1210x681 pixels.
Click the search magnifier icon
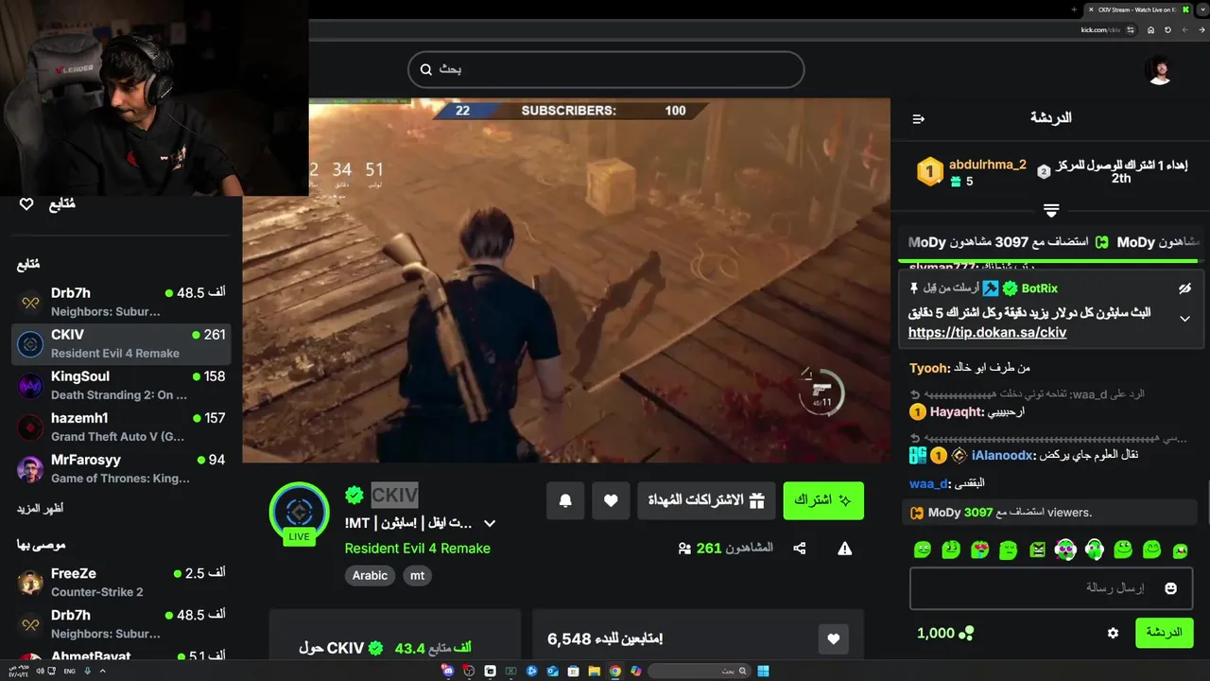point(426,69)
